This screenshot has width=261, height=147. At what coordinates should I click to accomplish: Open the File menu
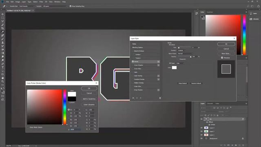tap(7, 2)
